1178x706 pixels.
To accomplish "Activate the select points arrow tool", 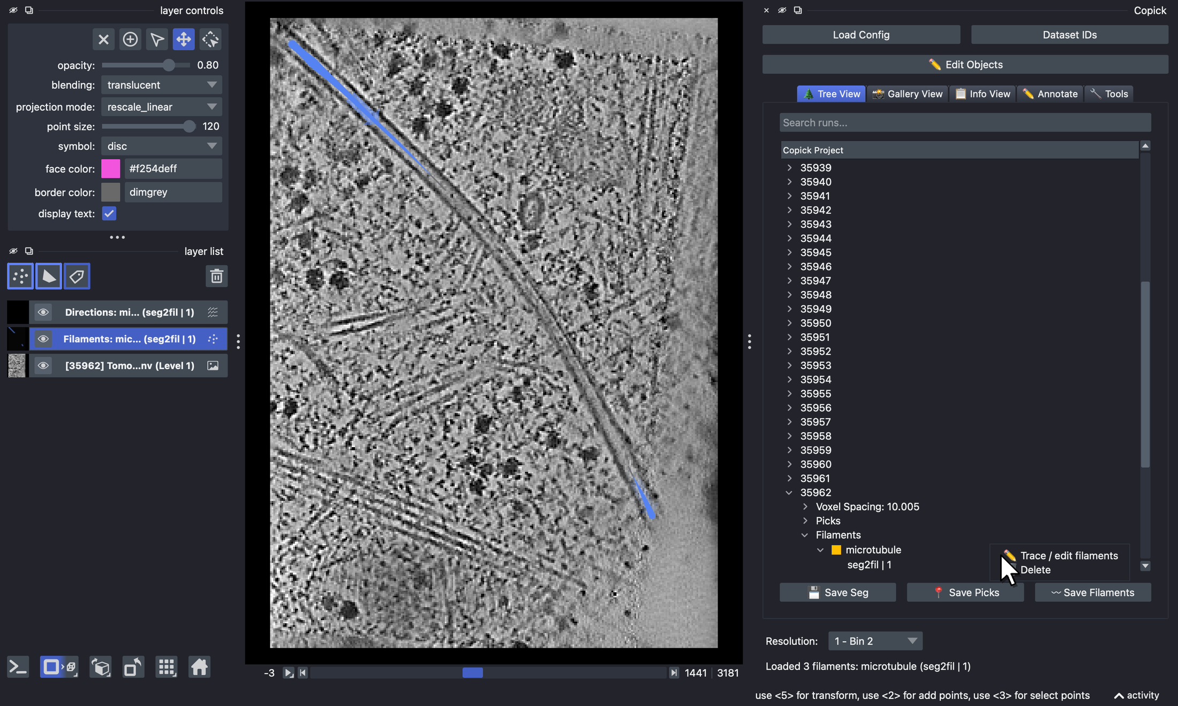I will [157, 39].
